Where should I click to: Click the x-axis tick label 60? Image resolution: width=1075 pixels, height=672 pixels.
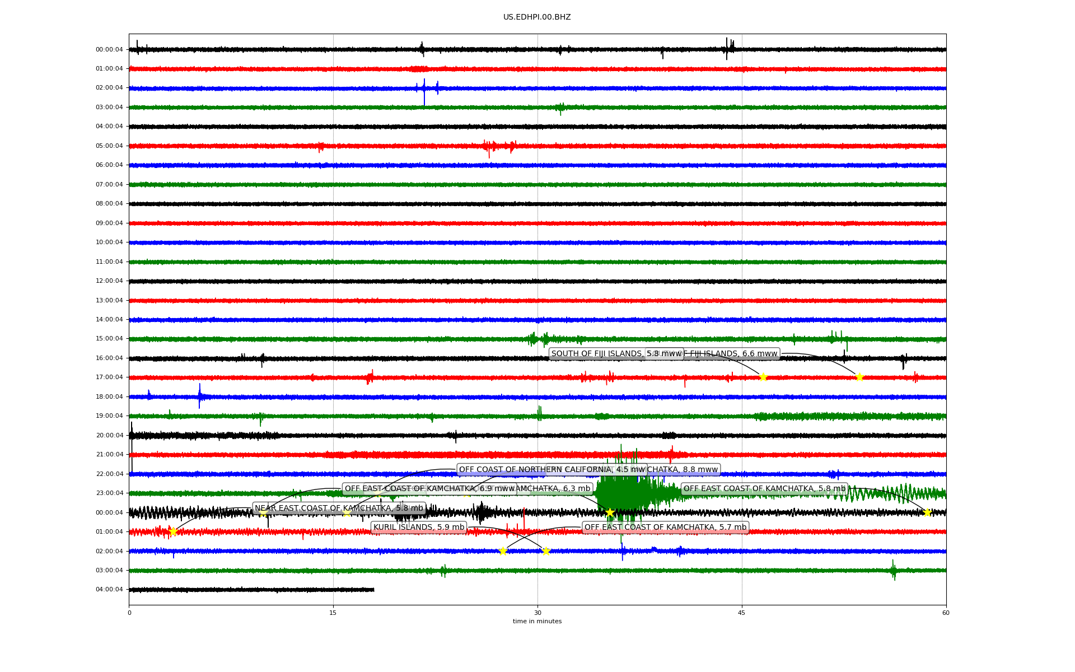point(946,613)
